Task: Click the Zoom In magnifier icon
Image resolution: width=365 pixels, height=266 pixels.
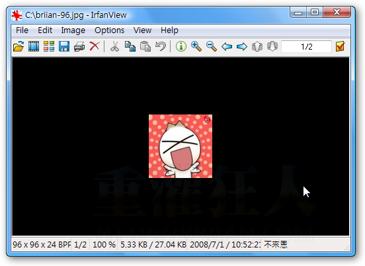Action: tap(196, 46)
